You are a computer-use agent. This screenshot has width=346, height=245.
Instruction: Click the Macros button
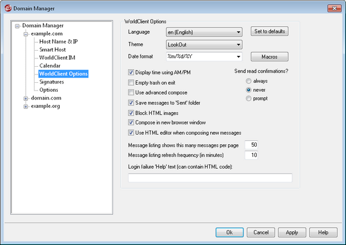[x=269, y=57]
